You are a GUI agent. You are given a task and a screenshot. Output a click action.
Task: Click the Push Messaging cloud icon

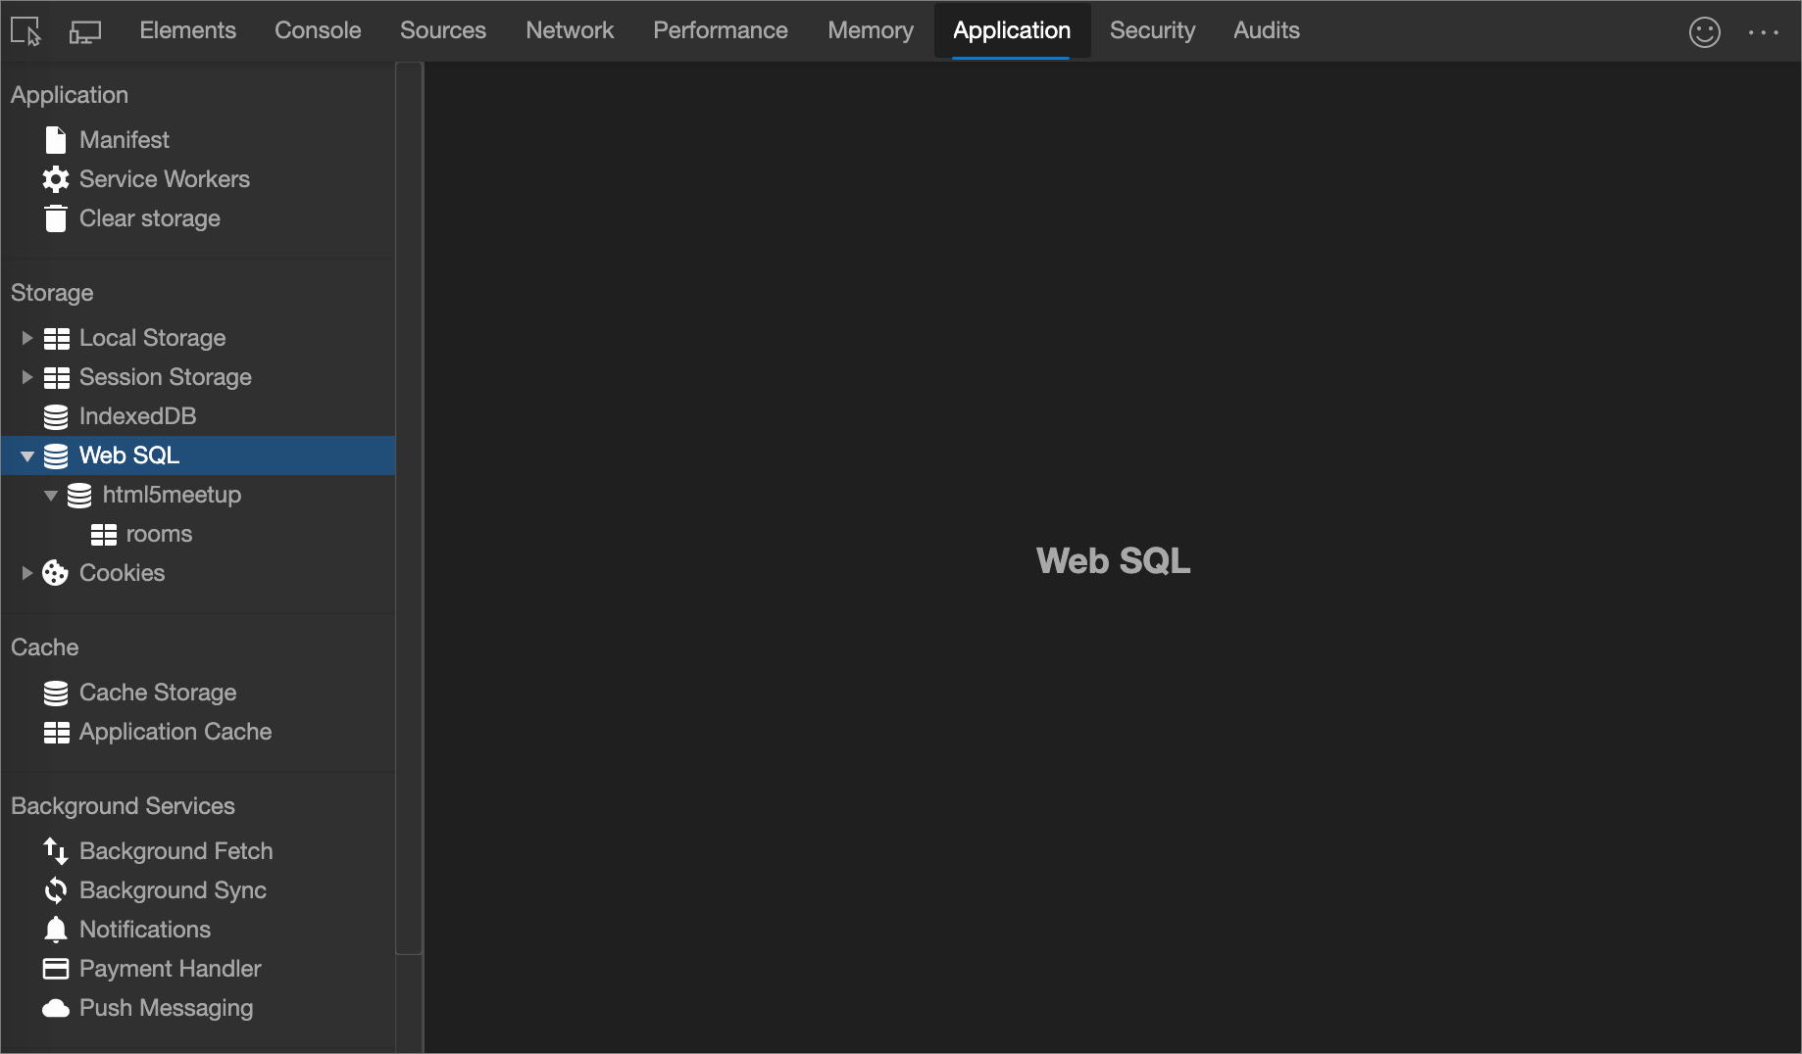point(56,1007)
